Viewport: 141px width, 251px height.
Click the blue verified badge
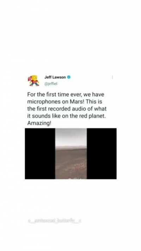pyautogui.click(x=69, y=77)
